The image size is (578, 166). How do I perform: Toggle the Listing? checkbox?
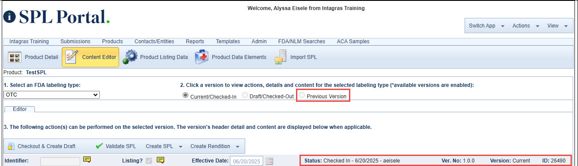pyautogui.click(x=149, y=161)
